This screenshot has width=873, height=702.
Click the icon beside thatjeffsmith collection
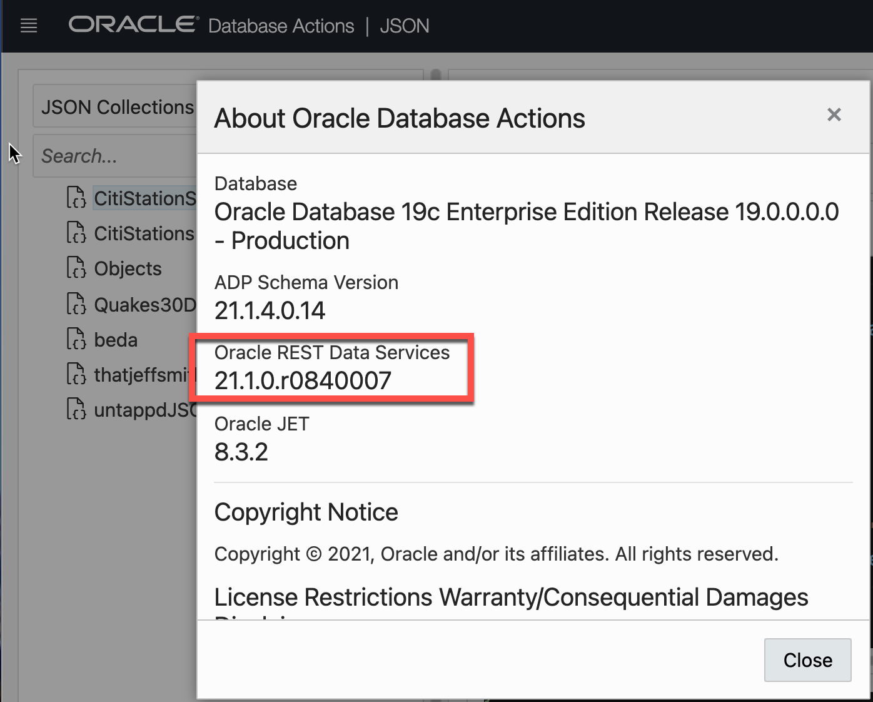point(76,374)
